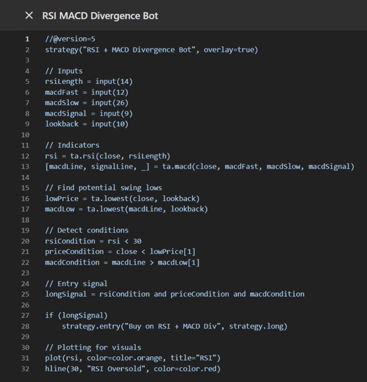Click the ta.macd function call line
This screenshot has width=367, height=382.
200,166
